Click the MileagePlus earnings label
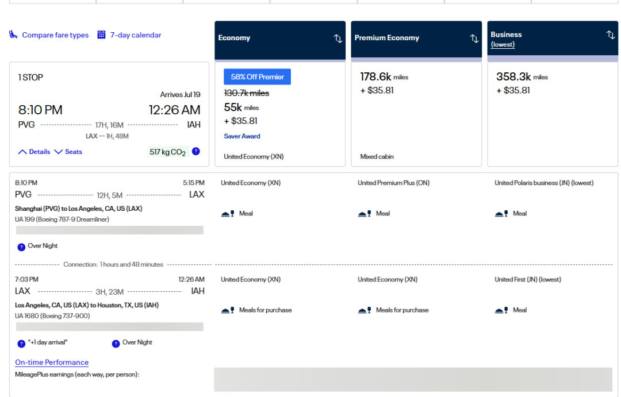621x397 pixels. 77,375
